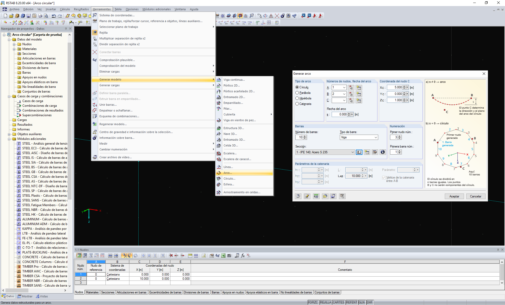Select the Parábola arc type

click(297, 93)
